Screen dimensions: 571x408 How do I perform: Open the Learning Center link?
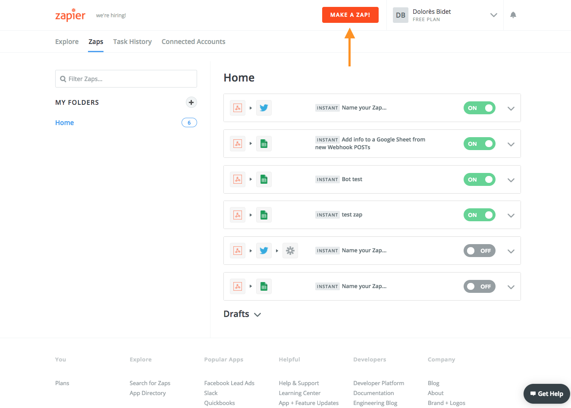300,393
